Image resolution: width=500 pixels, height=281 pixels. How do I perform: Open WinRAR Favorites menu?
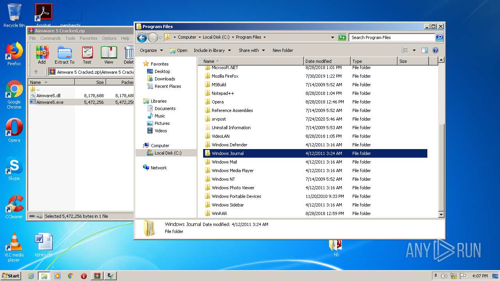click(89, 38)
